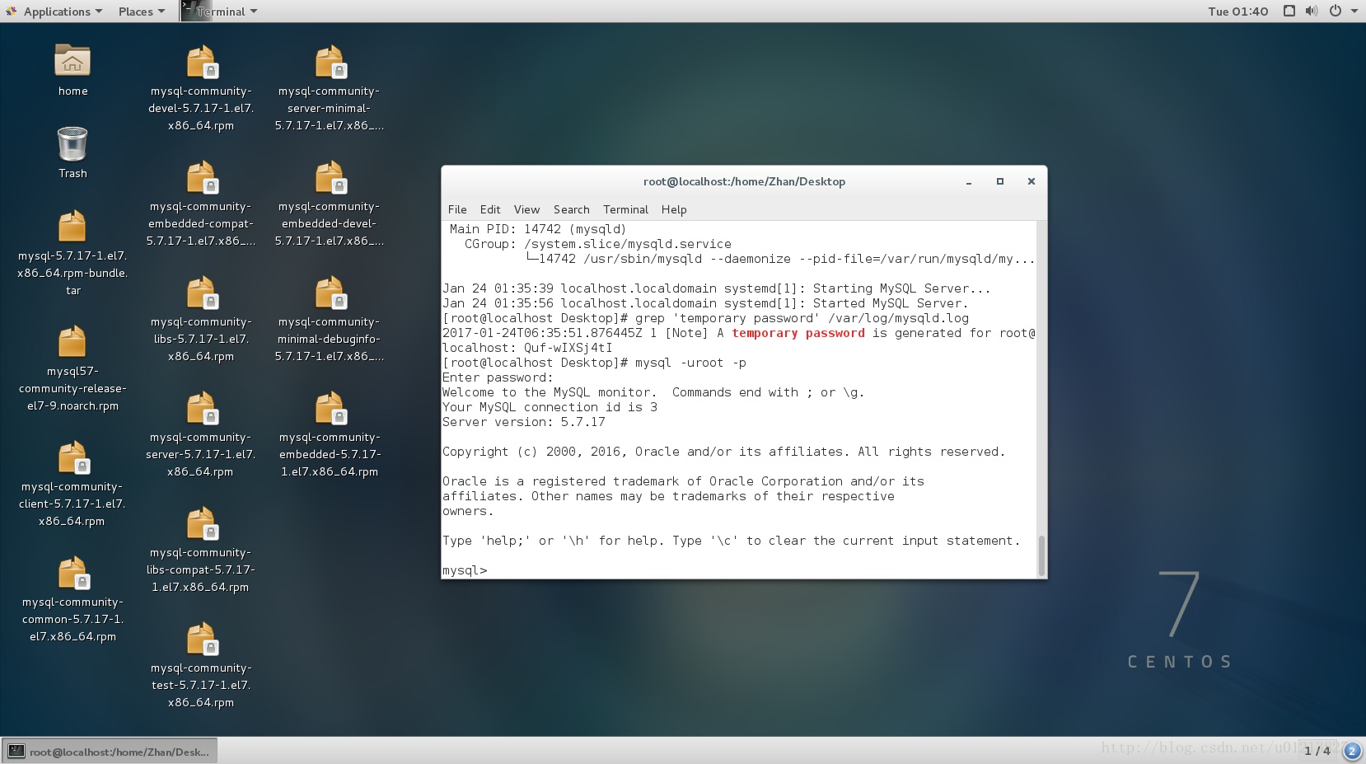Click the power icon in top bar

click(x=1336, y=11)
